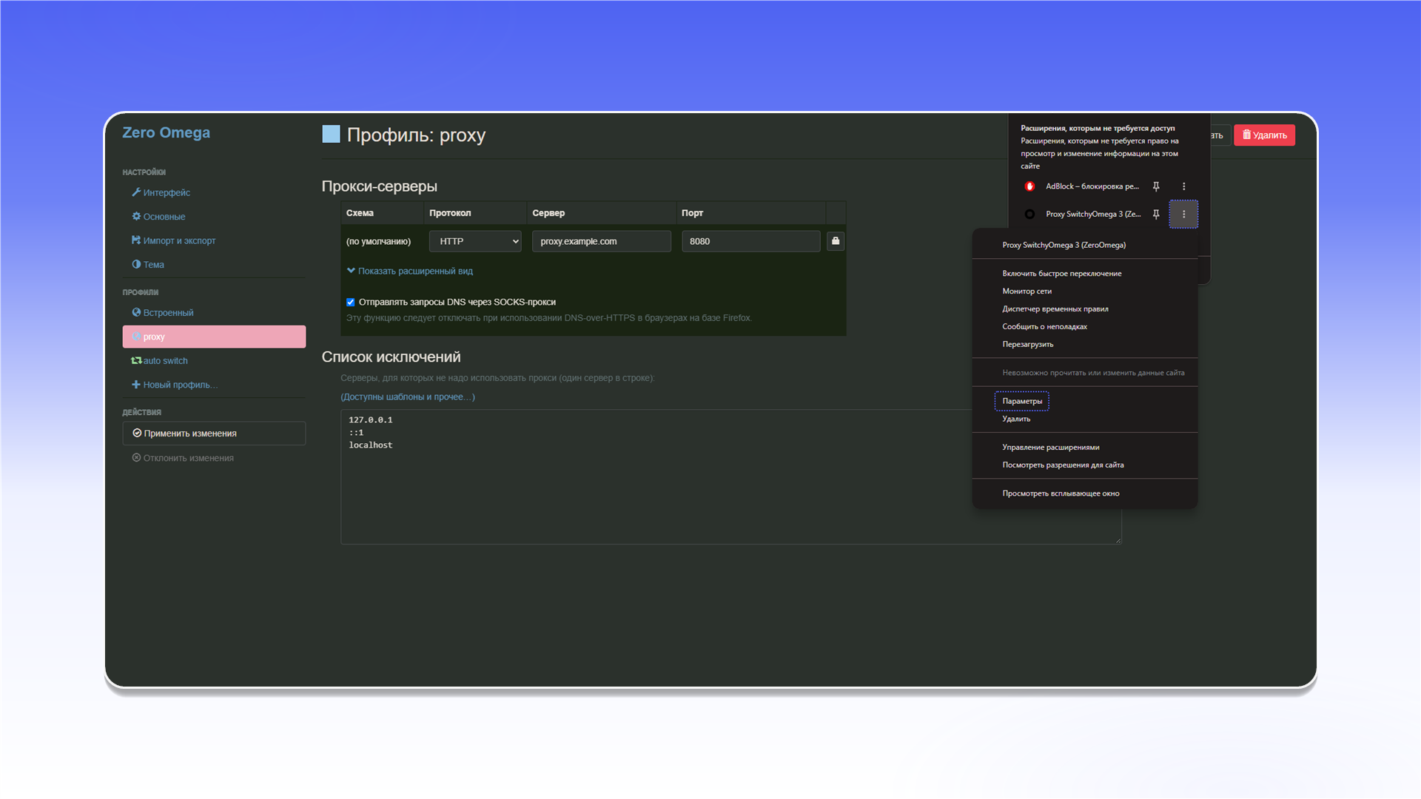Select 'auto switch' profile
Screen dimensions: 1421x799
tap(160, 361)
